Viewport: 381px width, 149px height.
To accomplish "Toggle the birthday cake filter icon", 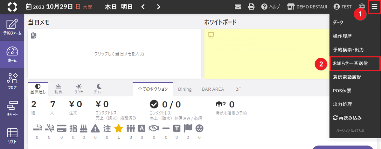I will 84,128.
